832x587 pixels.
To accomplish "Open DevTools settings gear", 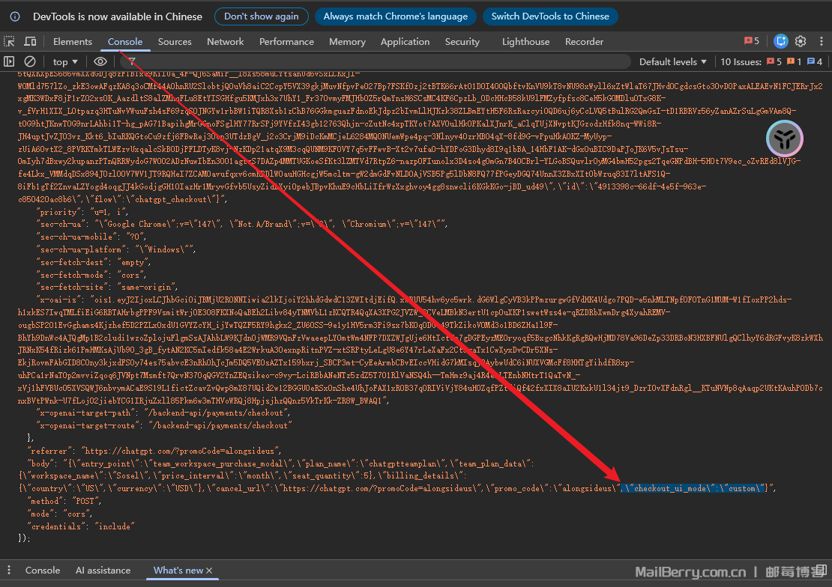I will point(801,41).
